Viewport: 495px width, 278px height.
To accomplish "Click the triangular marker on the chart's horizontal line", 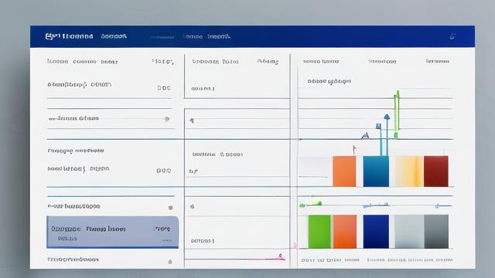I will 365,136.
